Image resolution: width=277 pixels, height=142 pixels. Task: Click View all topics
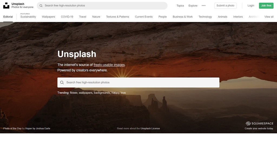coord(269,17)
